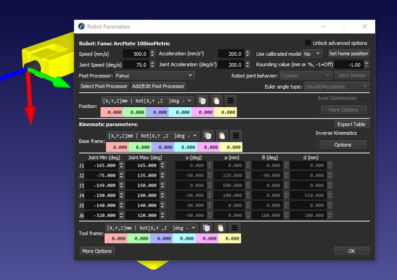
Task: Open Position format dropdown
Action: [x=148, y=101]
